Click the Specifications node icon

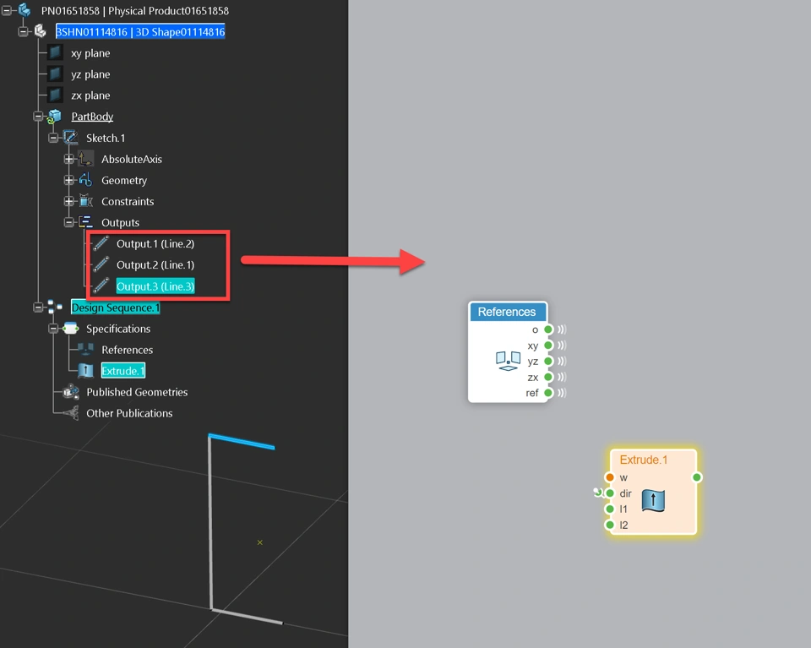pyautogui.click(x=71, y=329)
